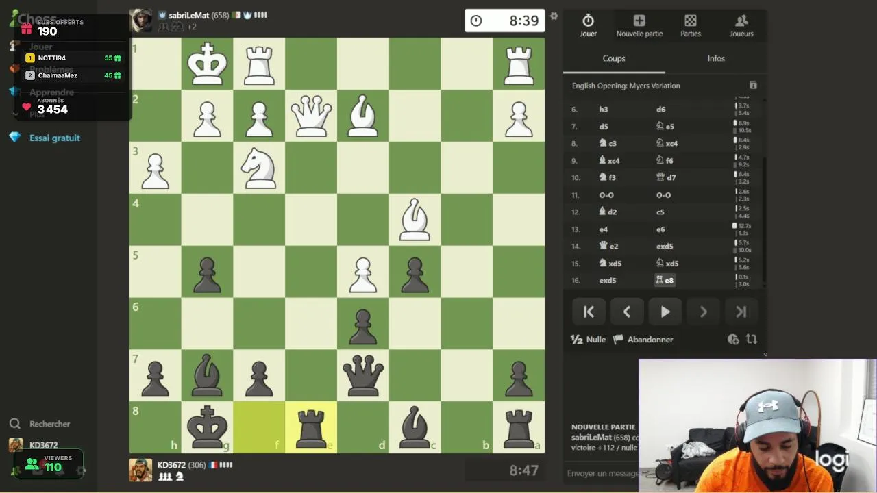Select the white rook on f1

pos(259,64)
